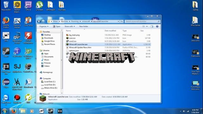Open Ethans-Drive (E:) in navigation pane
Screen dimensions: 203x114
pyautogui.click(x=49, y=88)
